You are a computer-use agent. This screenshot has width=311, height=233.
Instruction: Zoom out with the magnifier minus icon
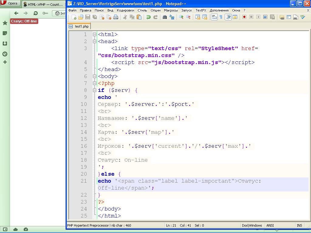click(188, 17)
